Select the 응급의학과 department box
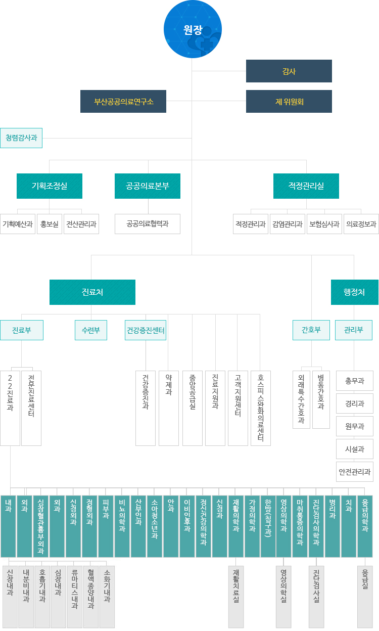This screenshot has width=379, height=631. (x=365, y=526)
